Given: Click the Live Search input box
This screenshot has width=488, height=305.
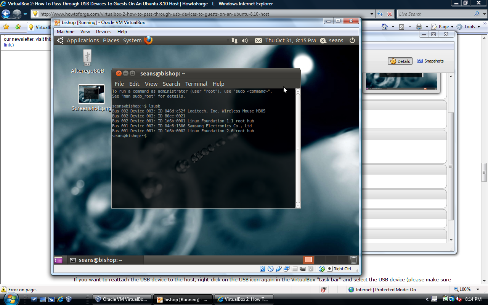Looking at the screenshot, I should tap(435, 14).
